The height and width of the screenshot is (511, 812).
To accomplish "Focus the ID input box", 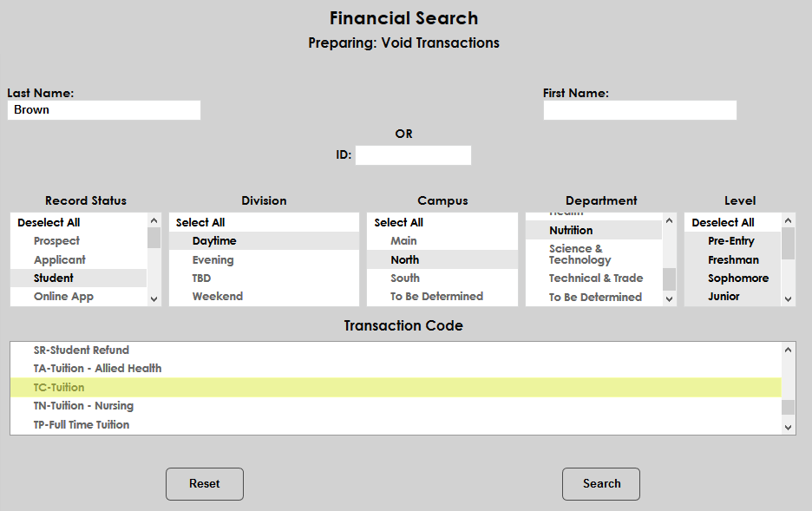I will point(413,155).
